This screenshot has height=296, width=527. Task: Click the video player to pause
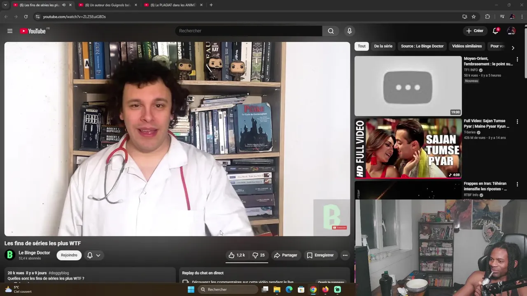click(x=177, y=139)
